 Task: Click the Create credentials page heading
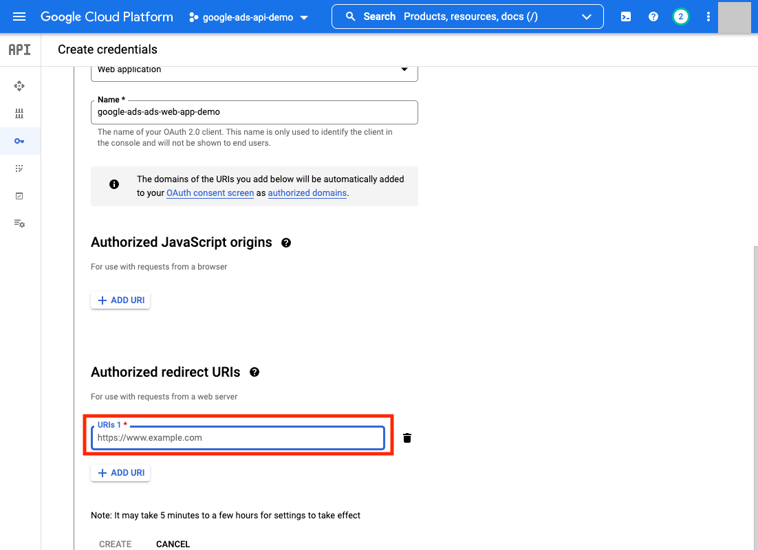pyautogui.click(x=107, y=49)
